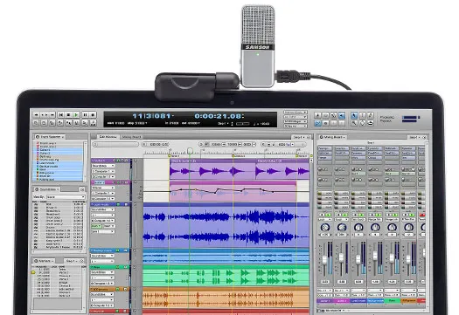The image size is (459, 315).
Task: Toggle the green enable button on the dark blue track header
Action: [x=118, y=204]
